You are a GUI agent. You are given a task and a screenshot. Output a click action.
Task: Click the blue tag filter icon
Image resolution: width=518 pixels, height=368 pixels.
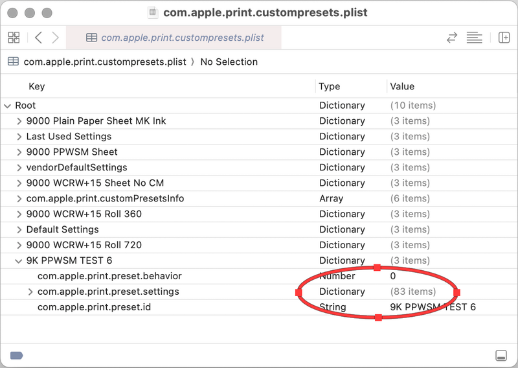click(16, 355)
